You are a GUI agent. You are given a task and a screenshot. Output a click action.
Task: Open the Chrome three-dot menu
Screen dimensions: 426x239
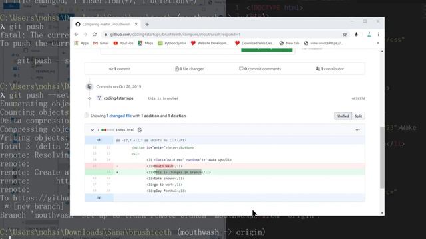pos(378,34)
